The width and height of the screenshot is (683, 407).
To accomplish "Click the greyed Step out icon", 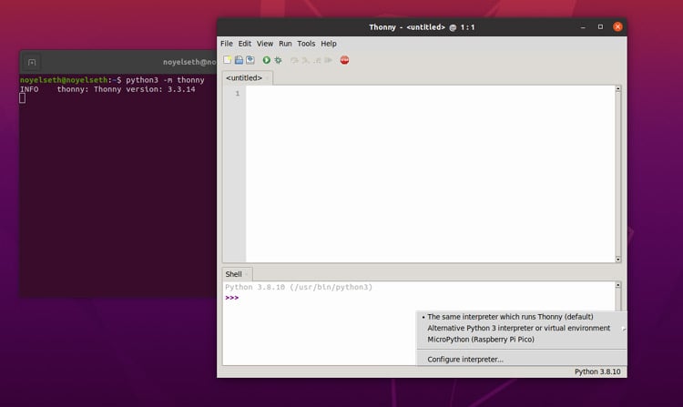I will point(317,60).
